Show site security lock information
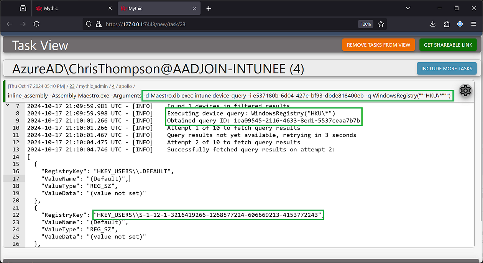The height and width of the screenshot is (263, 483). [x=98, y=24]
